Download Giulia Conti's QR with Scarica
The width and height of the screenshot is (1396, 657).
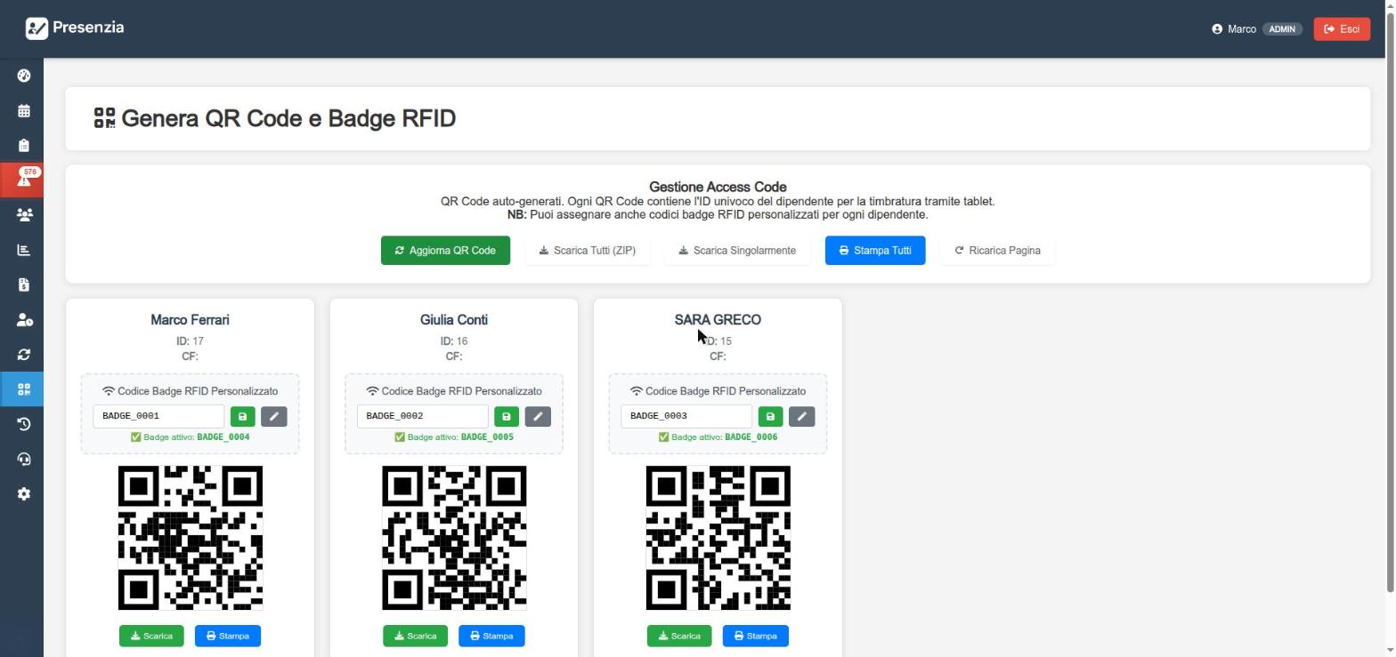point(415,636)
